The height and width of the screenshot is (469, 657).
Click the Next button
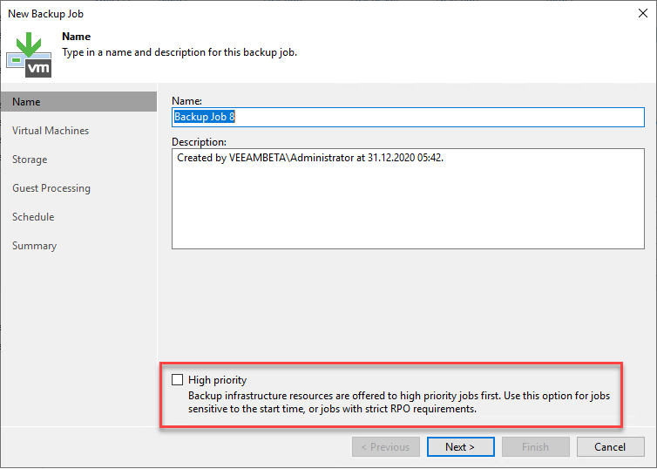(x=460, y=447)
